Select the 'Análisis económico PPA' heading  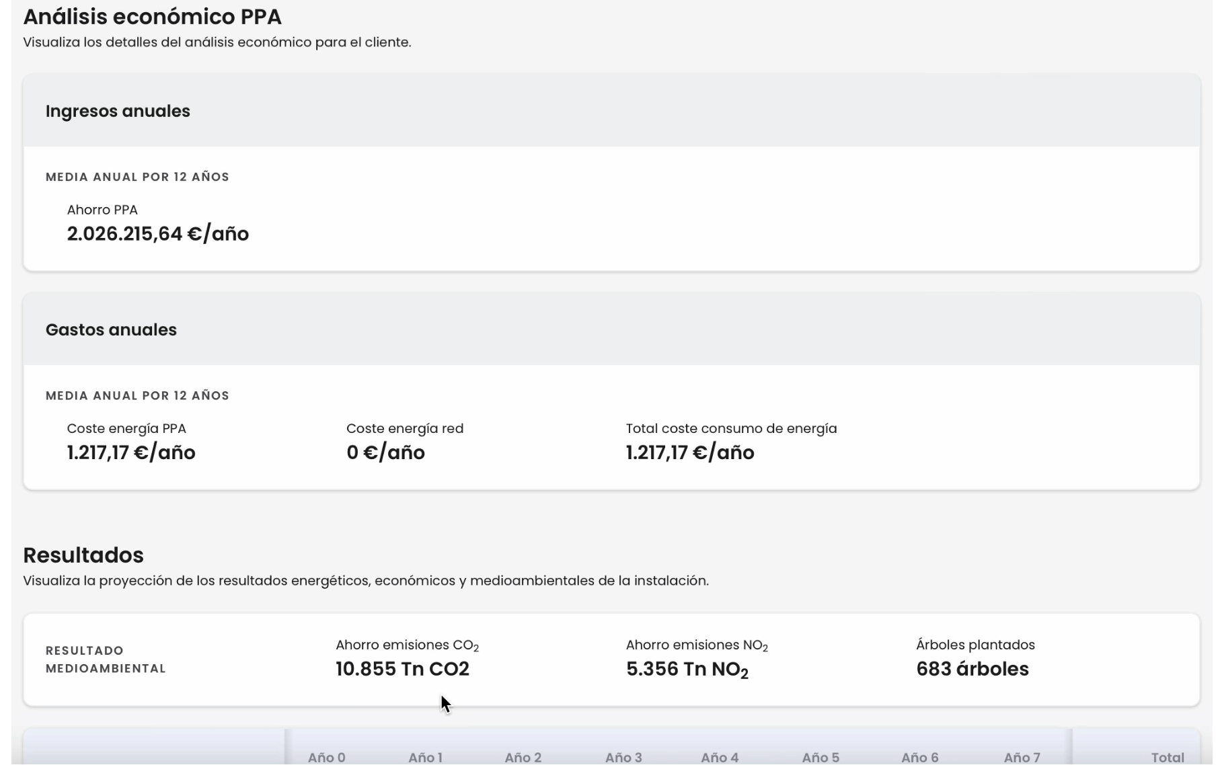tap(152, 17)
